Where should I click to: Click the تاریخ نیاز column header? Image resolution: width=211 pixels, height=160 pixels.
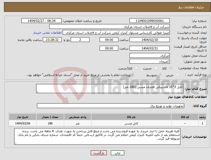pos(22,117)
